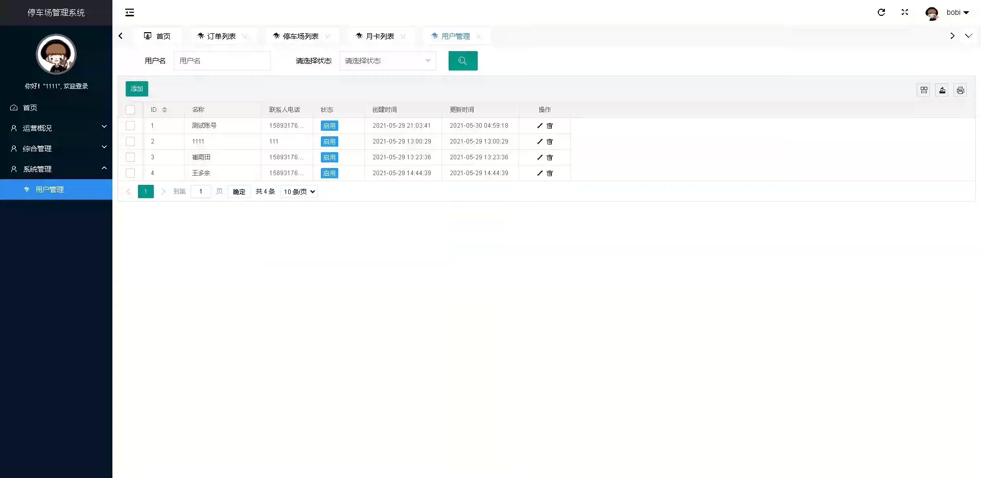This screenshot has width=981, height=478.
Task: Switch to the 停车场列表 tab
Action: click(x=300, y=36)
